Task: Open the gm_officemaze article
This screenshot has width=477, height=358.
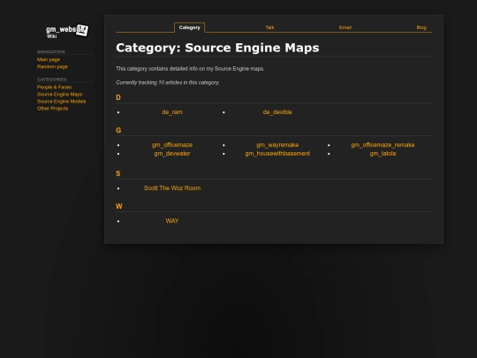Action: point(172,145)
